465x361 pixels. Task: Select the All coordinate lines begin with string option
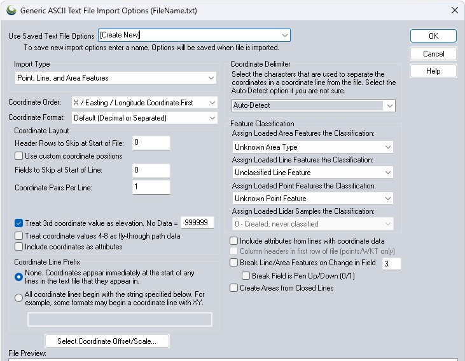coord(19,298)
